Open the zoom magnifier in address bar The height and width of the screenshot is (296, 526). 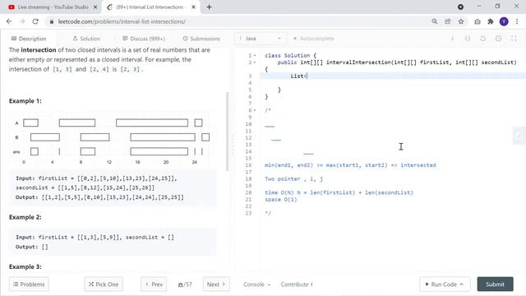pyautogui.click(x=435, y=21)
